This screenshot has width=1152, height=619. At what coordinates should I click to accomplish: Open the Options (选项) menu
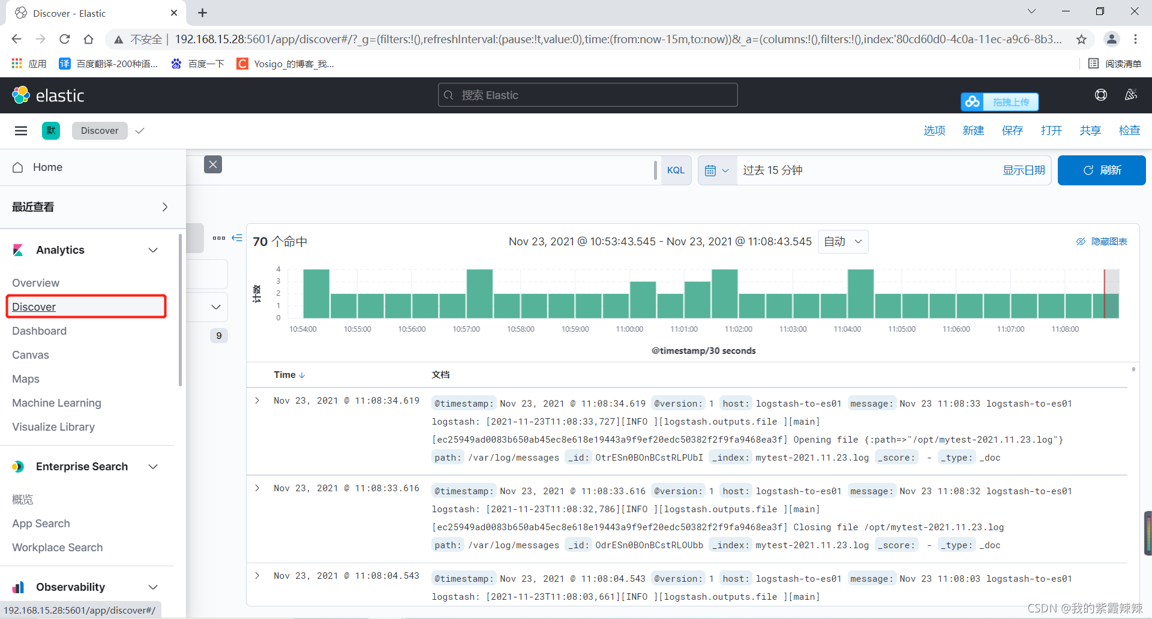(x=934, y=131)
